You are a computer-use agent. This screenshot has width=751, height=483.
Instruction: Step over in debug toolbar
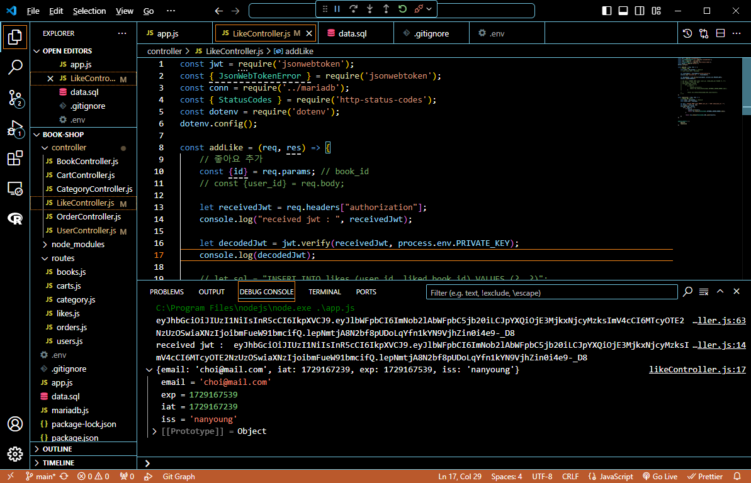[354, 9]
